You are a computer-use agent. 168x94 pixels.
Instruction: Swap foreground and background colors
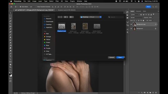pos(11,72)
